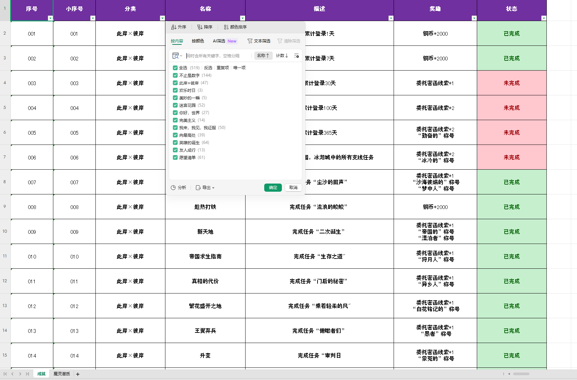Screen dimensions: 577x380
Task: Switch to the 按颜色 filter tab
Action: pyautogui.click(x=198, y=41)
